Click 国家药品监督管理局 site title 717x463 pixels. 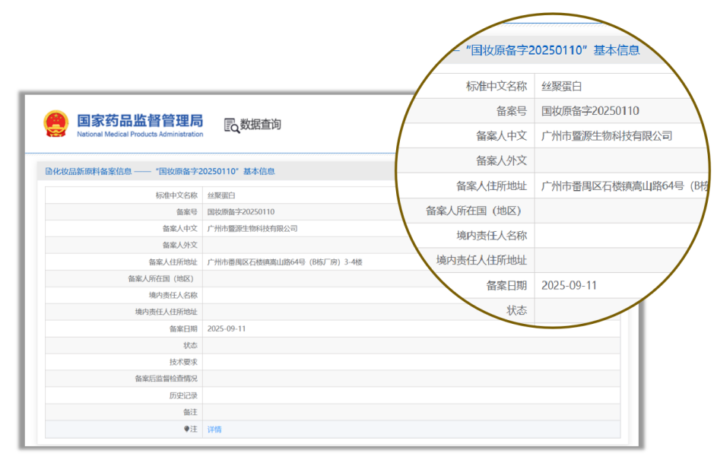pos(140,121)
